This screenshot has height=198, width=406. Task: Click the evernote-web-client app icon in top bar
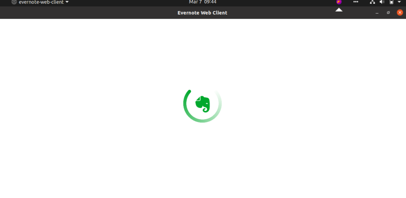[x=14, y=2]
